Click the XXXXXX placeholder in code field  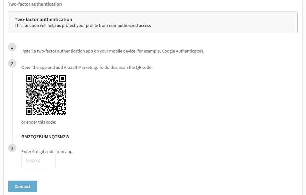coord(33,161)
